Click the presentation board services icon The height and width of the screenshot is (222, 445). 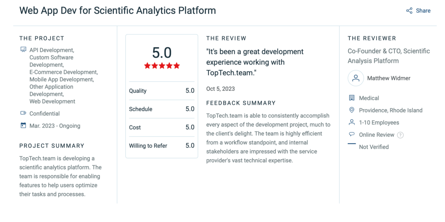(x=23, y=50)
